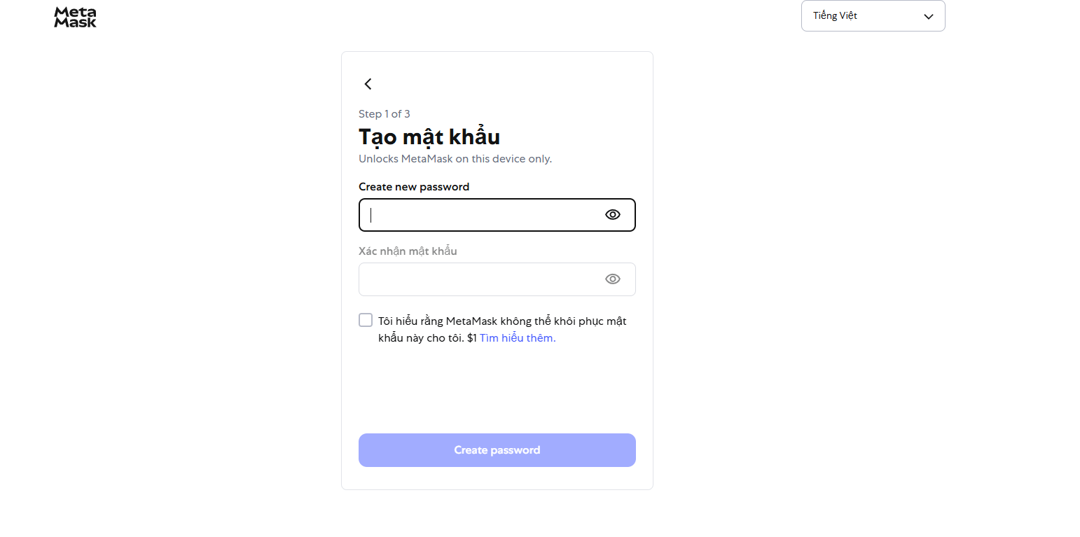
Task: Click the Unlocks MetaMask on this device text
Action: pyautogui.click(x=455, y=159)
